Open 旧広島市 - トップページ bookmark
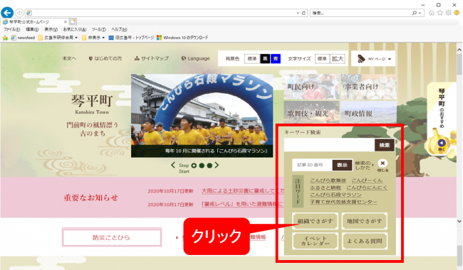Screen dimensions: 463x270 click(131, 38)
